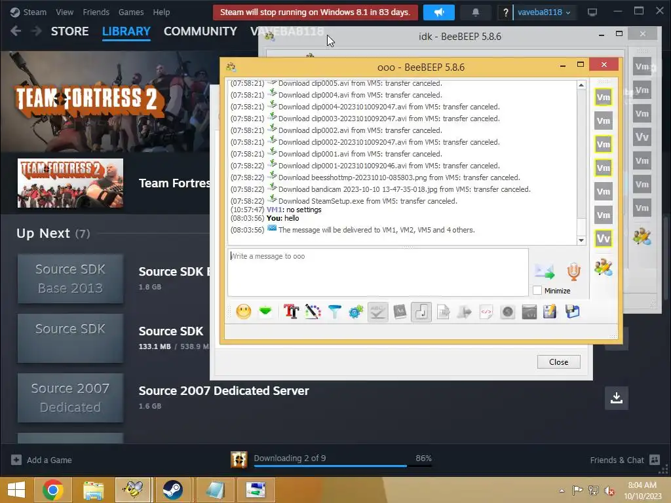671x503 pixels.
Task: Click the Close button in the background dialog
Action: (558, 362)
